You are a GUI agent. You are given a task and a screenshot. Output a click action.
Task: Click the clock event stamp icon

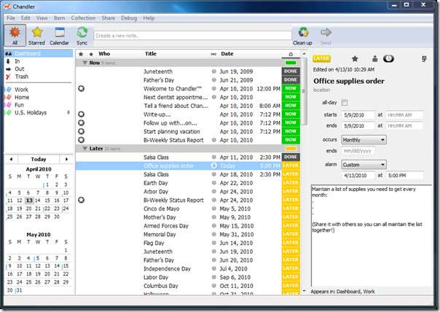(x=389, y=58)
